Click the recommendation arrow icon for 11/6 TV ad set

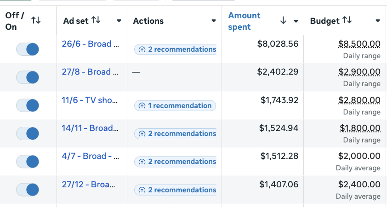coord(142,106)
